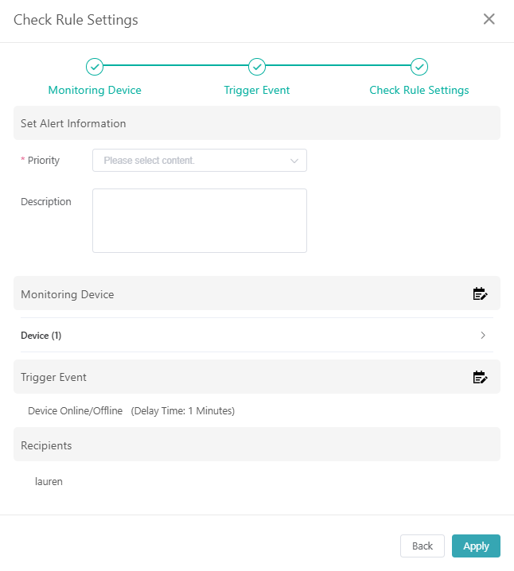
Task: Go to the Trigger Event step label
Action: (x=257, y=90)
